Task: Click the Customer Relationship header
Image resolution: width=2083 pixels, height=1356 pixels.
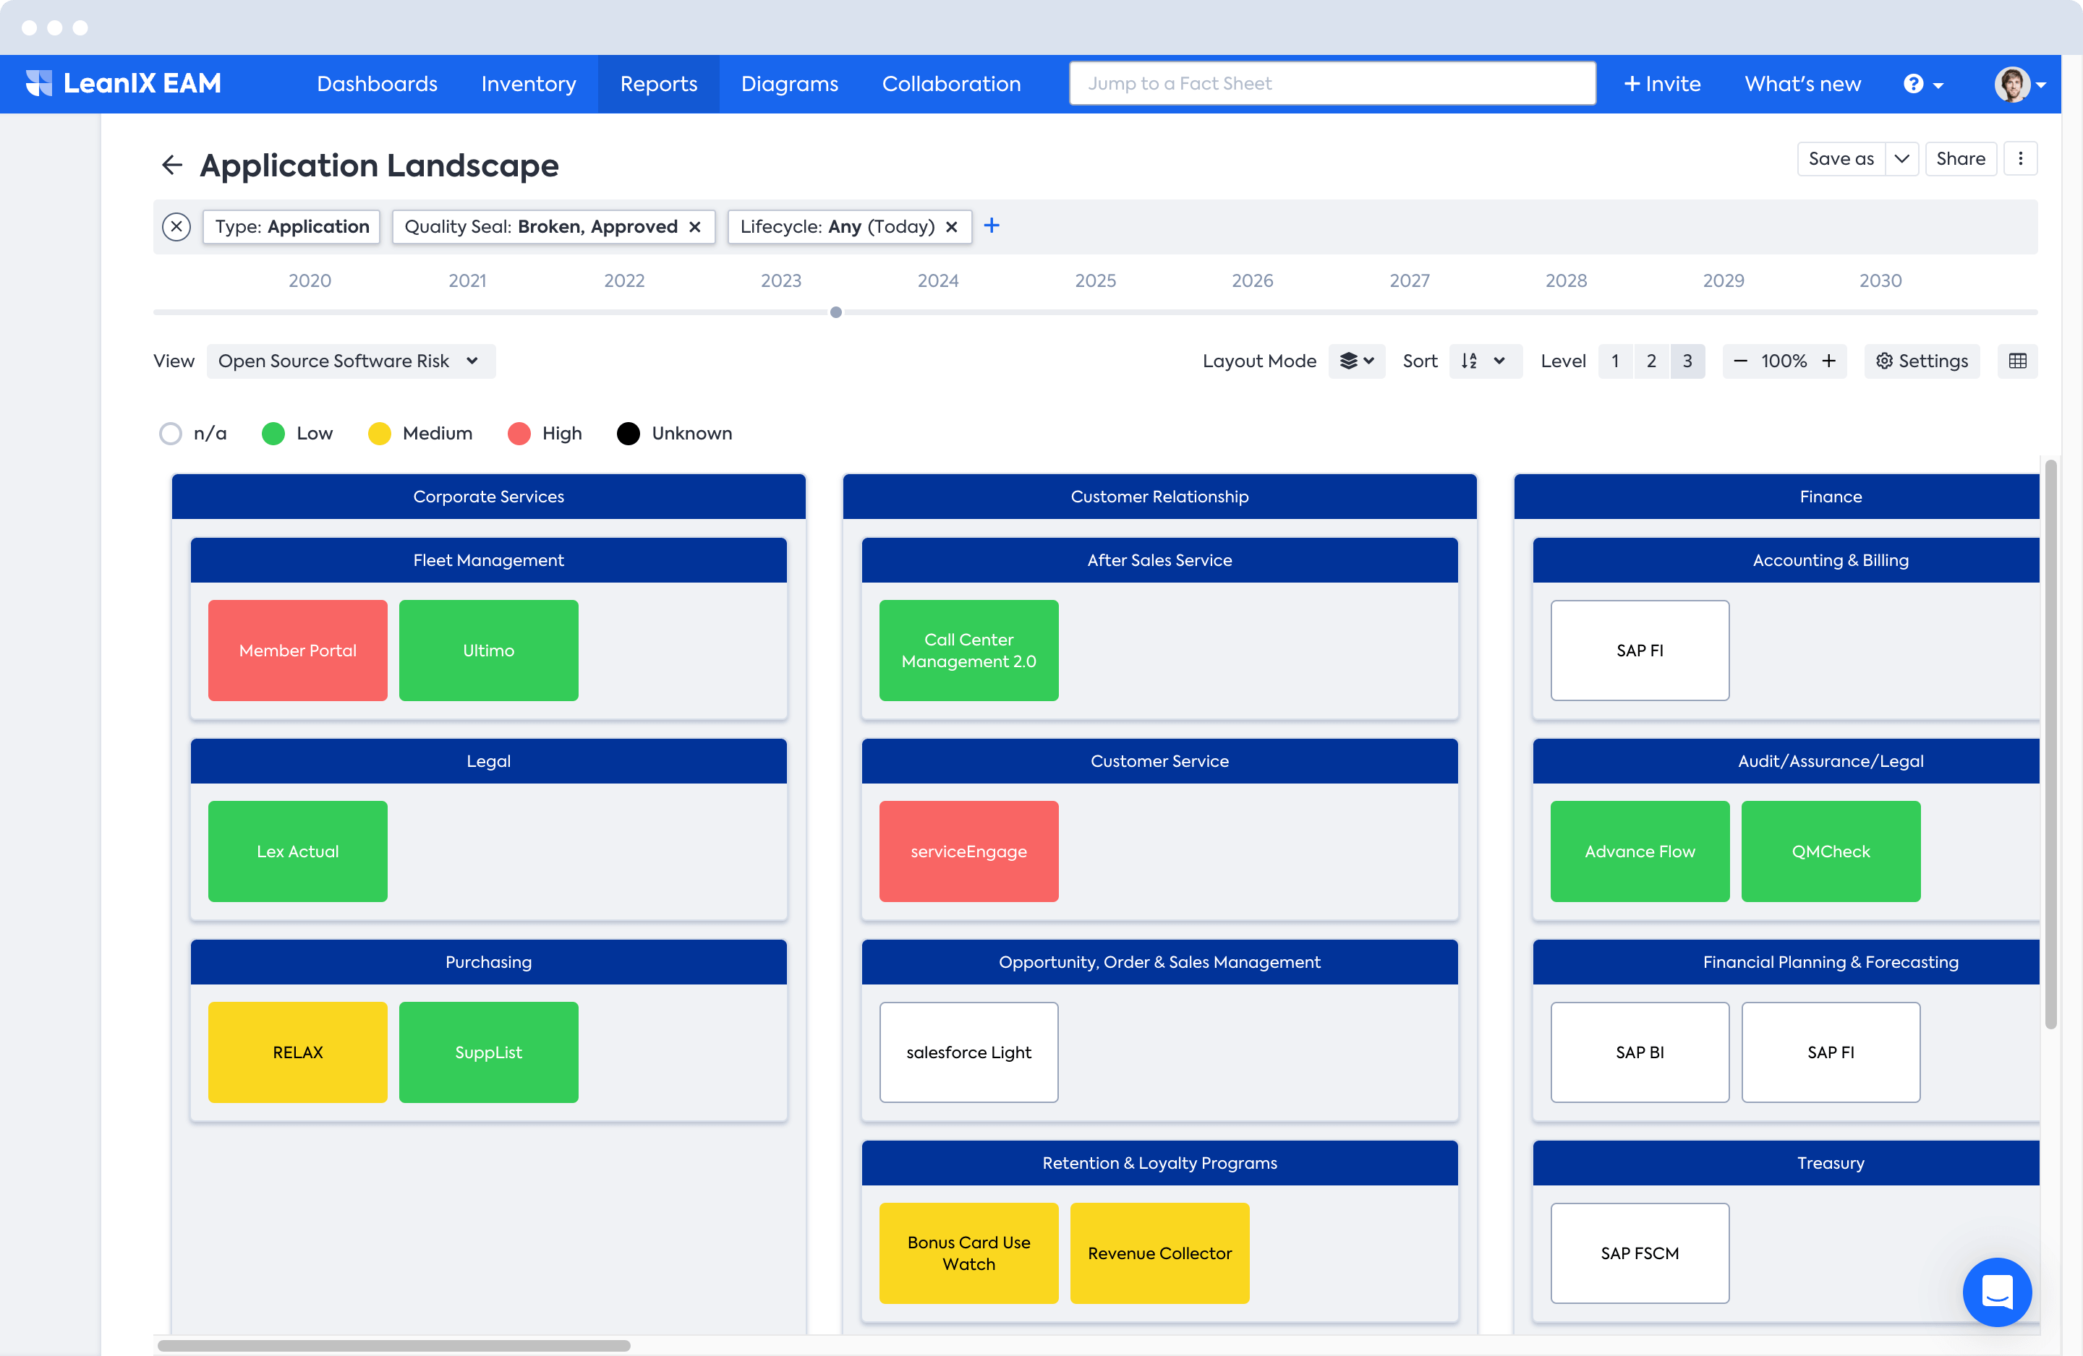Action: click(x=1159, y=496)
